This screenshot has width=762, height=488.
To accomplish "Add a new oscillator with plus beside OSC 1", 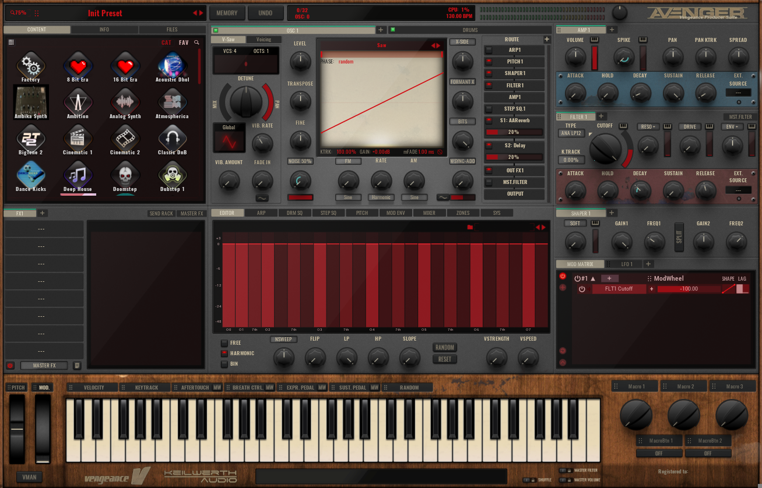I will [x=381, y=30].
